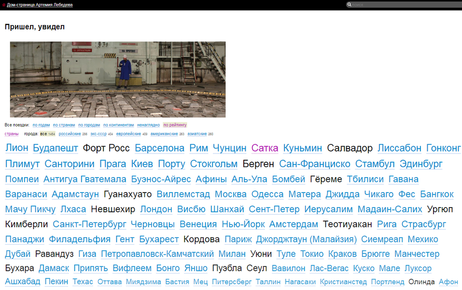Select the по рейтингу sorting
462x290 pixels.
click(175, 125)
